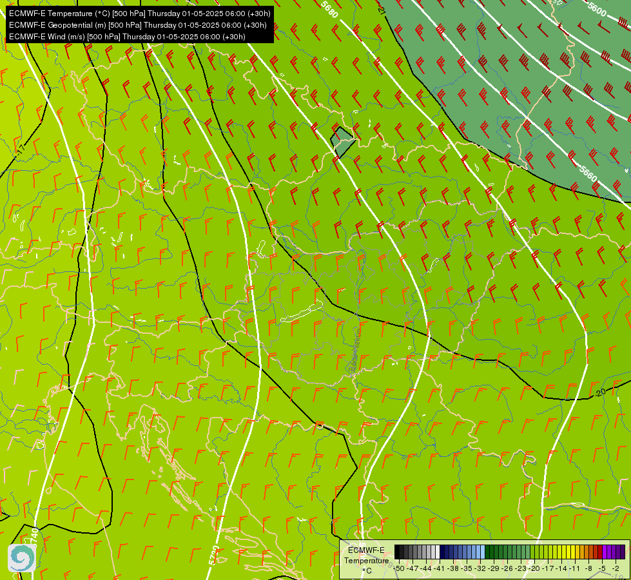This screenshot has width=631, height=580.
Task: Pick the white legend cell before -41
Action: [438, 552]
